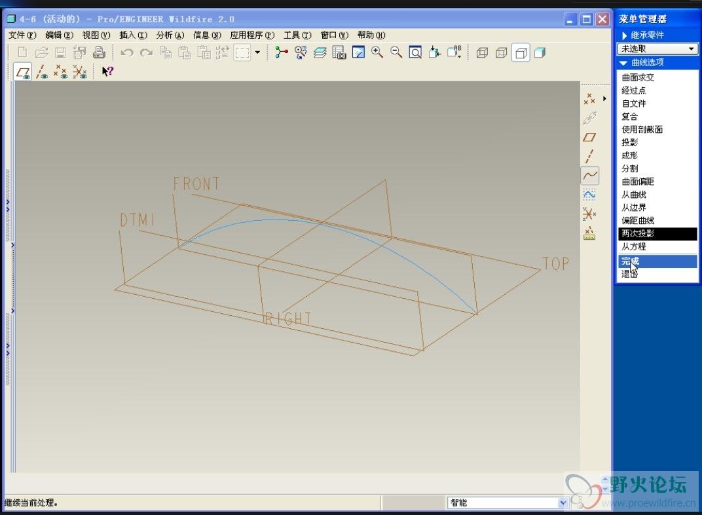Screen dimensions: 702x515
Task: Switch to shaded display
Action: pos(540,53)
